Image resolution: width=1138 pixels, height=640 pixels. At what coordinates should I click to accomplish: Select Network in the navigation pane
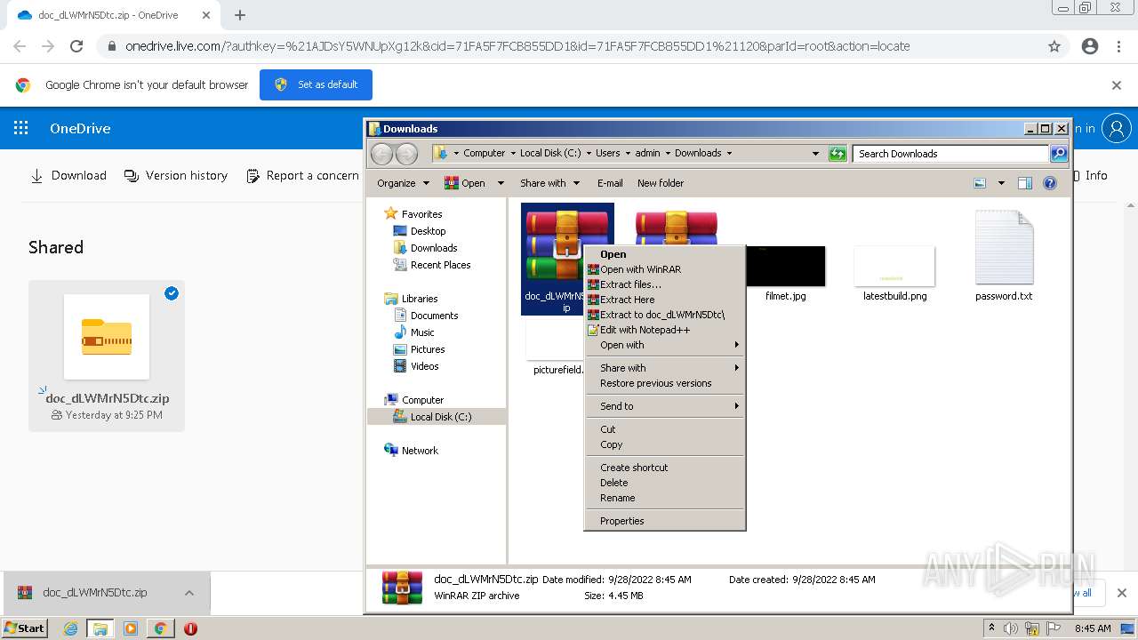click(x=411, y=451)
